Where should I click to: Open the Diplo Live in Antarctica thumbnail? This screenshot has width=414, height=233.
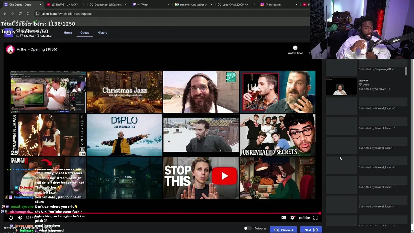tap(125, 135)
